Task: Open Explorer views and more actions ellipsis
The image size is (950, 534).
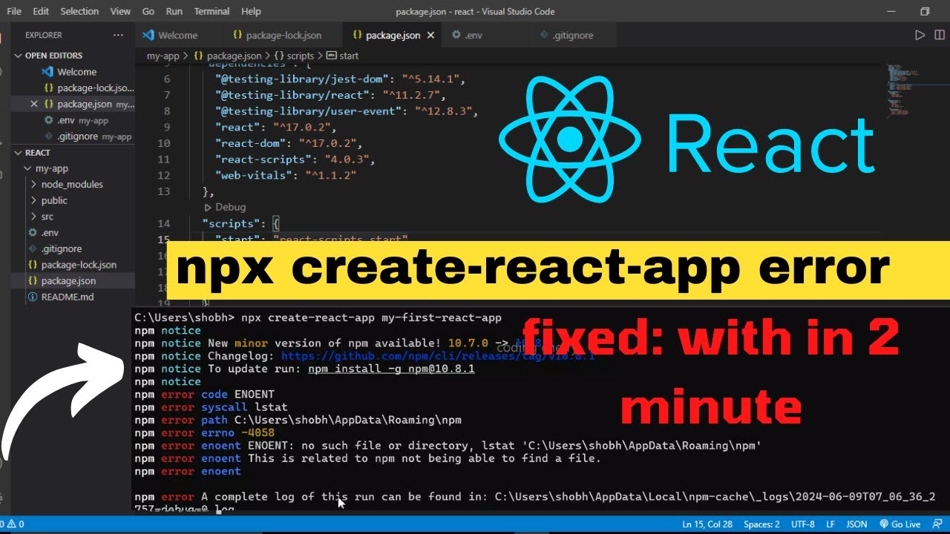Action: pyautogui.click(x=118, y=35)
